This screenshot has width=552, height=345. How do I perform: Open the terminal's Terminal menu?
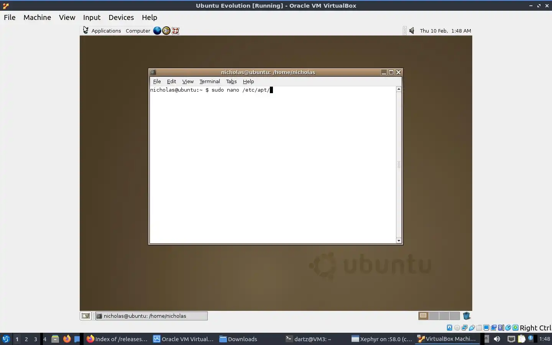[210, 81]
